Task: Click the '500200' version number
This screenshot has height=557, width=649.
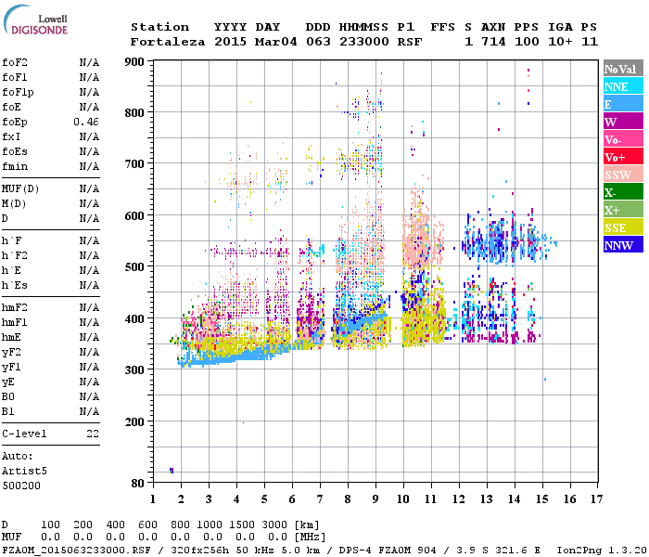Action: pyautogui.click(x=21, y=486)
